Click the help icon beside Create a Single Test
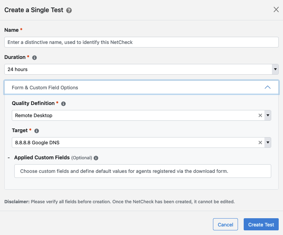 [x=69, y=10]
